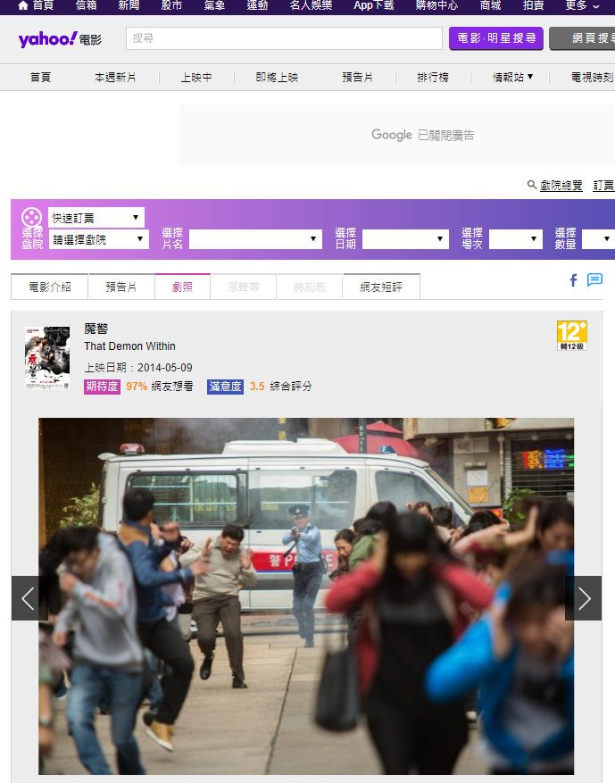Open 電視時刻 in navigation
The height and width of the screenshot is (783, 615).
coord(593,77)
